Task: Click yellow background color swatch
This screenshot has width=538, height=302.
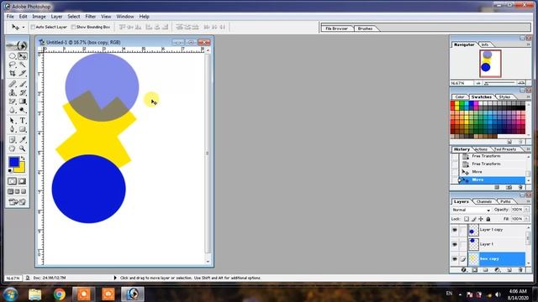Action: tap(21, 168)
